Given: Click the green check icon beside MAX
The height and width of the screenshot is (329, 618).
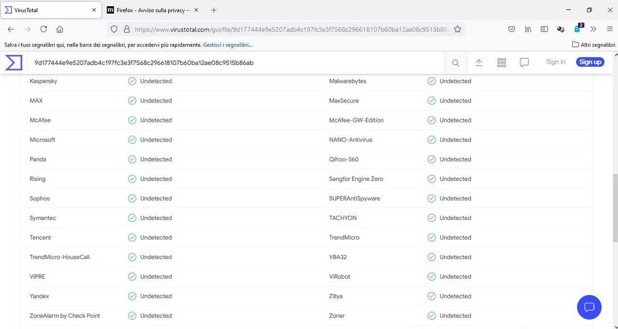Looking at the screenshot, I should click(132, 101).
